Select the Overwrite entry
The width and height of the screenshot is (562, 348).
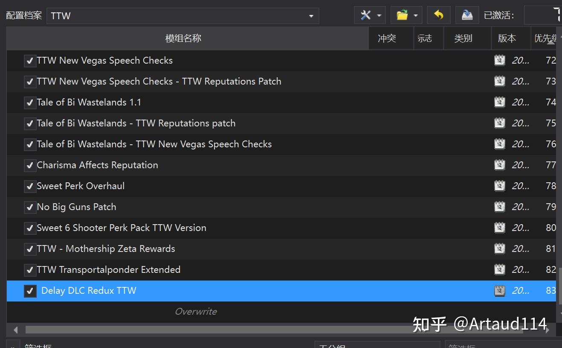pos(196,311)
